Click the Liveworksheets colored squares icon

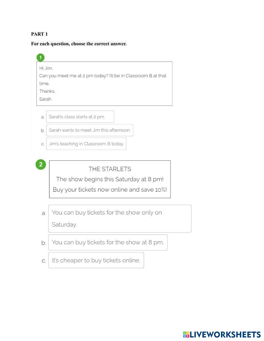coord(186,335)
